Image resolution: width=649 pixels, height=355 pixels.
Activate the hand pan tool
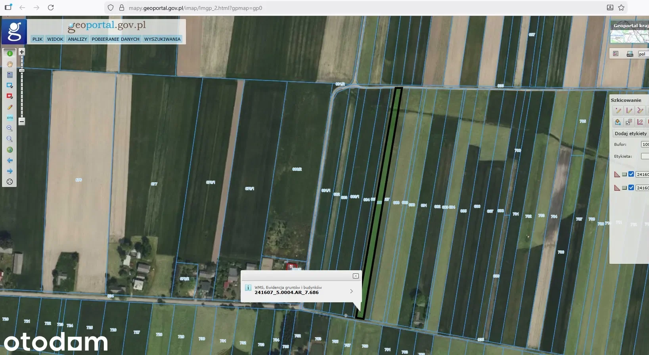point(10,64)
